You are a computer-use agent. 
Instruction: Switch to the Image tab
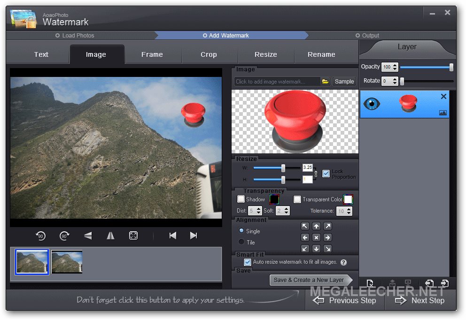(x=96, y=54)
